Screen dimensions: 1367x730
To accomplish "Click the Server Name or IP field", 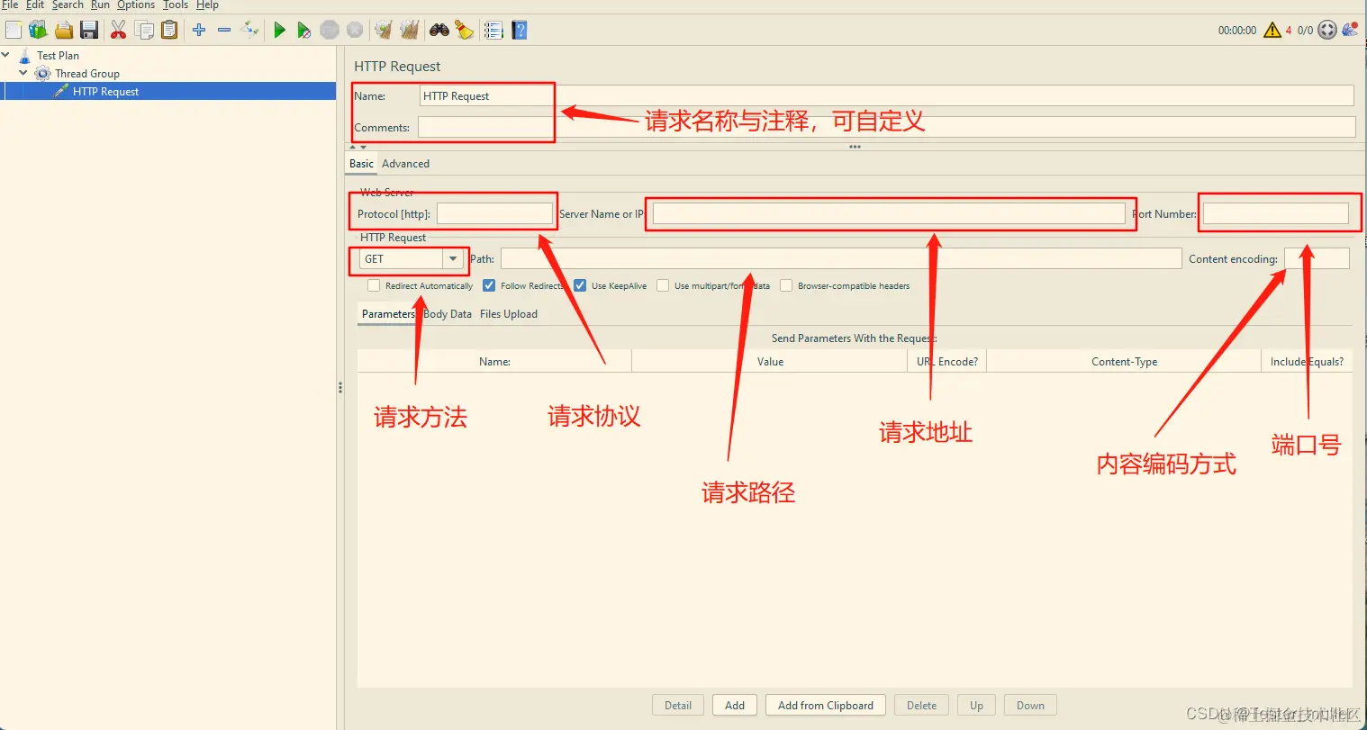I will pyautogui.click(x=889, y=213).
